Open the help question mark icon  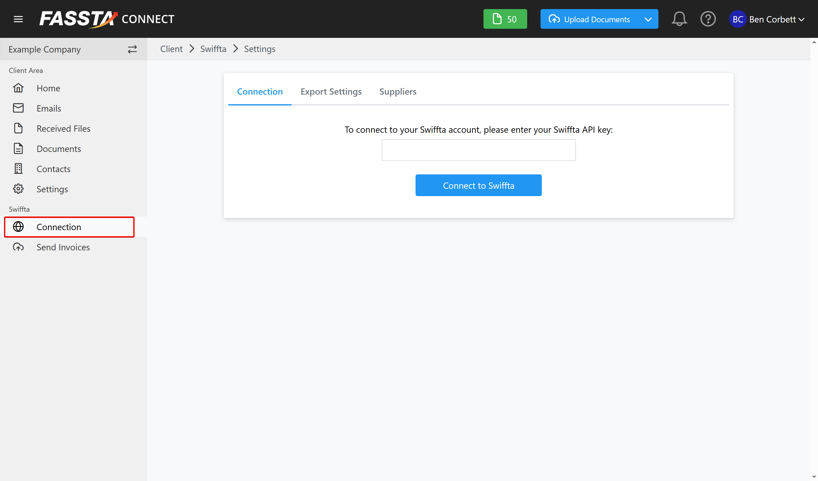(x=708, y=19)
